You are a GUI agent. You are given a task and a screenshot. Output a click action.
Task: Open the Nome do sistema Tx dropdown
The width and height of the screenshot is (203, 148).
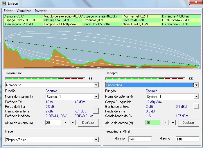point(96,96)
